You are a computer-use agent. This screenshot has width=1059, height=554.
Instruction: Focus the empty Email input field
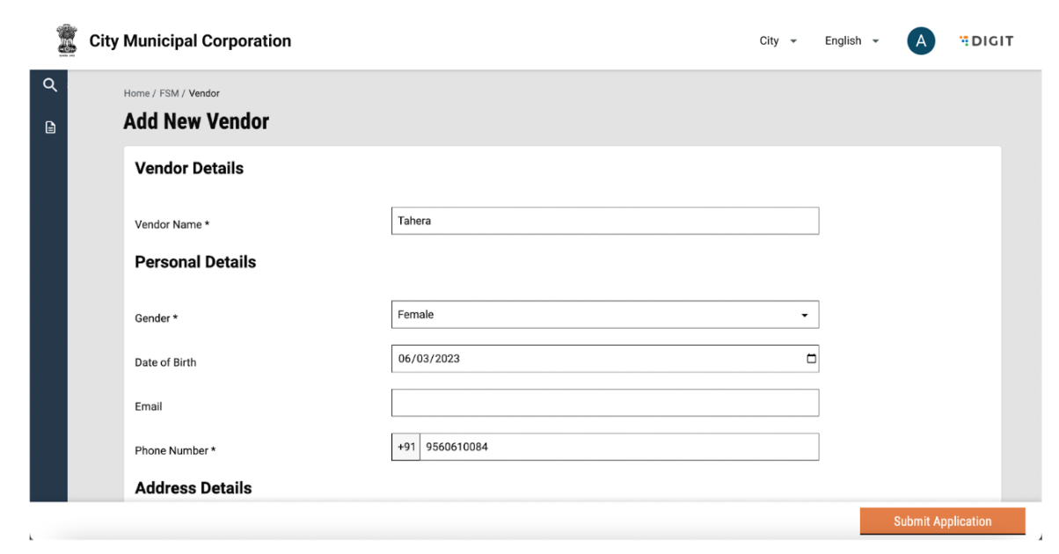(604, 403)
